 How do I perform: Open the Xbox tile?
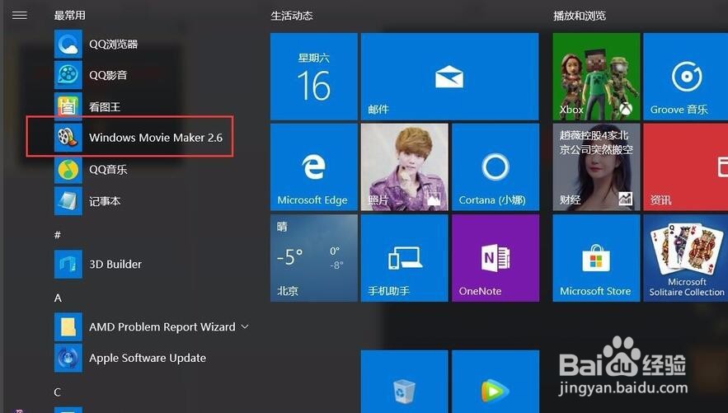click(x=596, y=77)
